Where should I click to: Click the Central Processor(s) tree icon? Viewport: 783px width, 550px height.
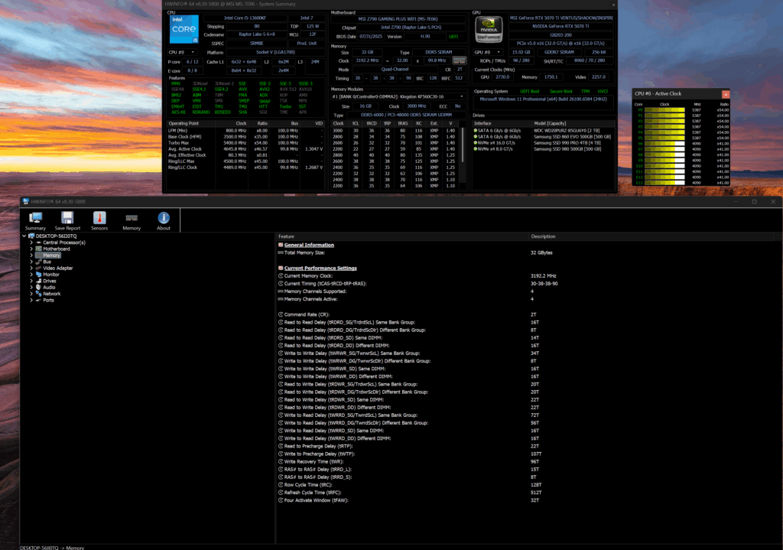tap(38, 242)
